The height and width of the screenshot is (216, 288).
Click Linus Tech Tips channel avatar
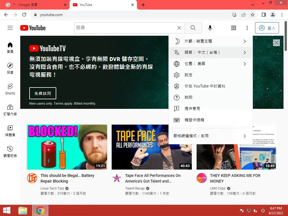32,178
